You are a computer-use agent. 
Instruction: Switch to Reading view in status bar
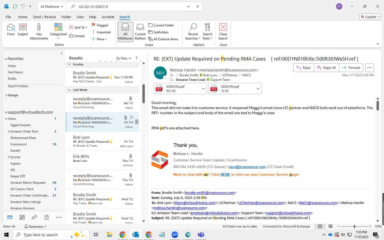(330, 226)
